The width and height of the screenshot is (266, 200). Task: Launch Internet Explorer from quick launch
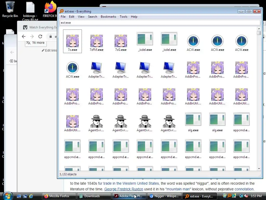coord(31,196)
